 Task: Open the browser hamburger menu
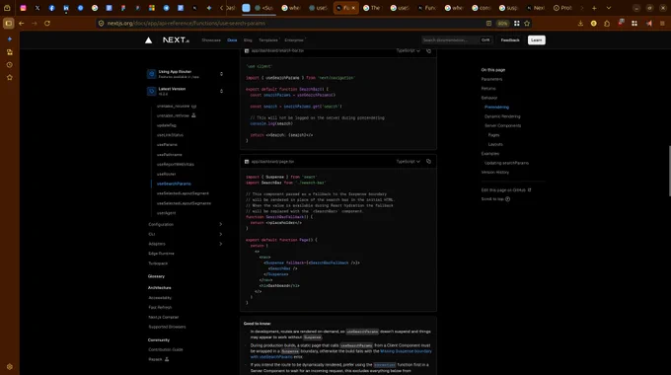(x=662, y=23)
